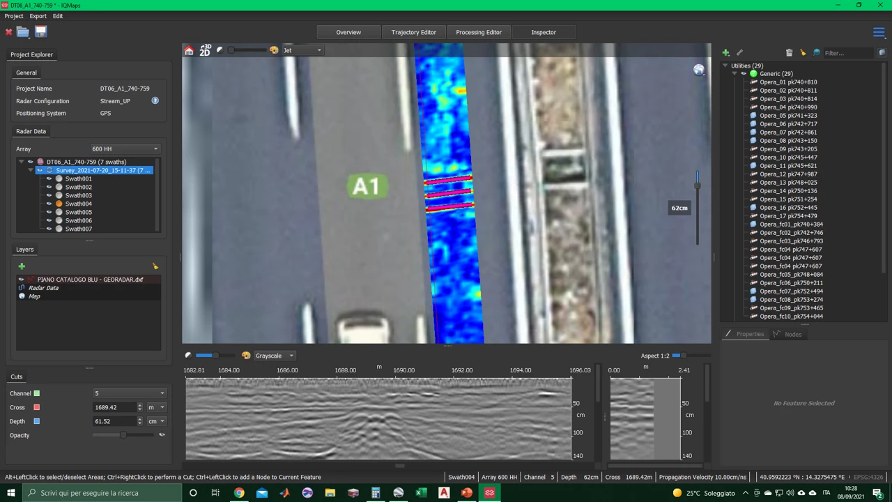Viewport: 892px width, 502px height.
Task: Click the orange marker of Swath004
Action: click(x=59, y=204)
